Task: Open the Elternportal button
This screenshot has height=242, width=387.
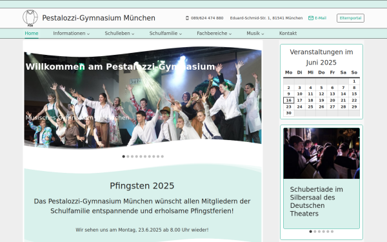Action: [x=350, y=18]
